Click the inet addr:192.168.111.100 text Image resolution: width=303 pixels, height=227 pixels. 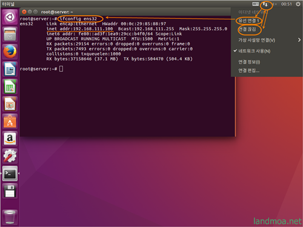click(x=79, y=29)
